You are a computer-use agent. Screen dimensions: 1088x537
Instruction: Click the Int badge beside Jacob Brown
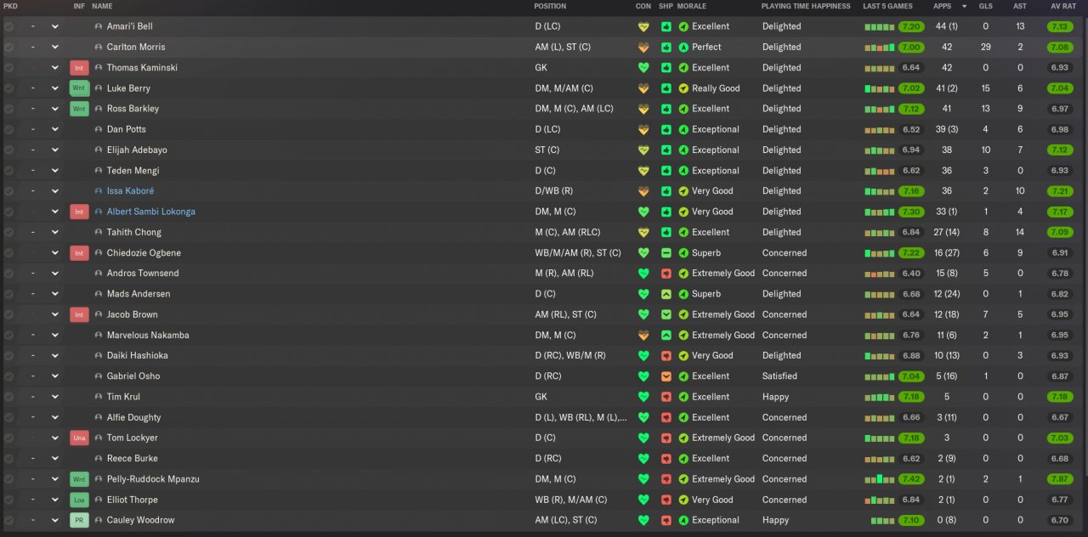point(79,314)
